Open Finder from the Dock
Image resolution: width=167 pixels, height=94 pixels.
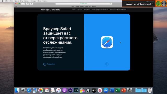tap(17, 90)
